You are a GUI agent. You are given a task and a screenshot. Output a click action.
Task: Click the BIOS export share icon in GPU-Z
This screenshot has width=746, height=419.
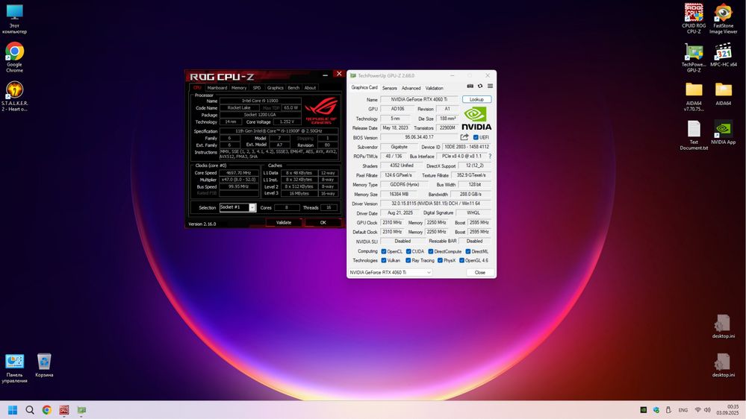pyautogui.click(x=464, y=137)
